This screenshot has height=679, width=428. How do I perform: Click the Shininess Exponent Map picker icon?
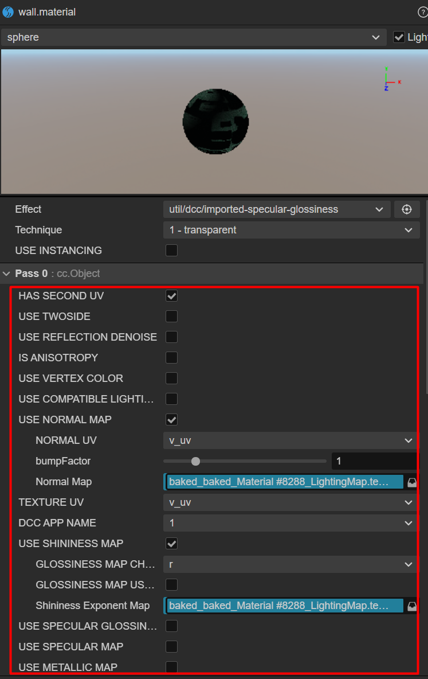(x=412, y=606)
